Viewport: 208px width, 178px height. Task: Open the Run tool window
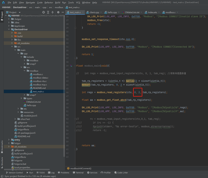coord(30,173)
